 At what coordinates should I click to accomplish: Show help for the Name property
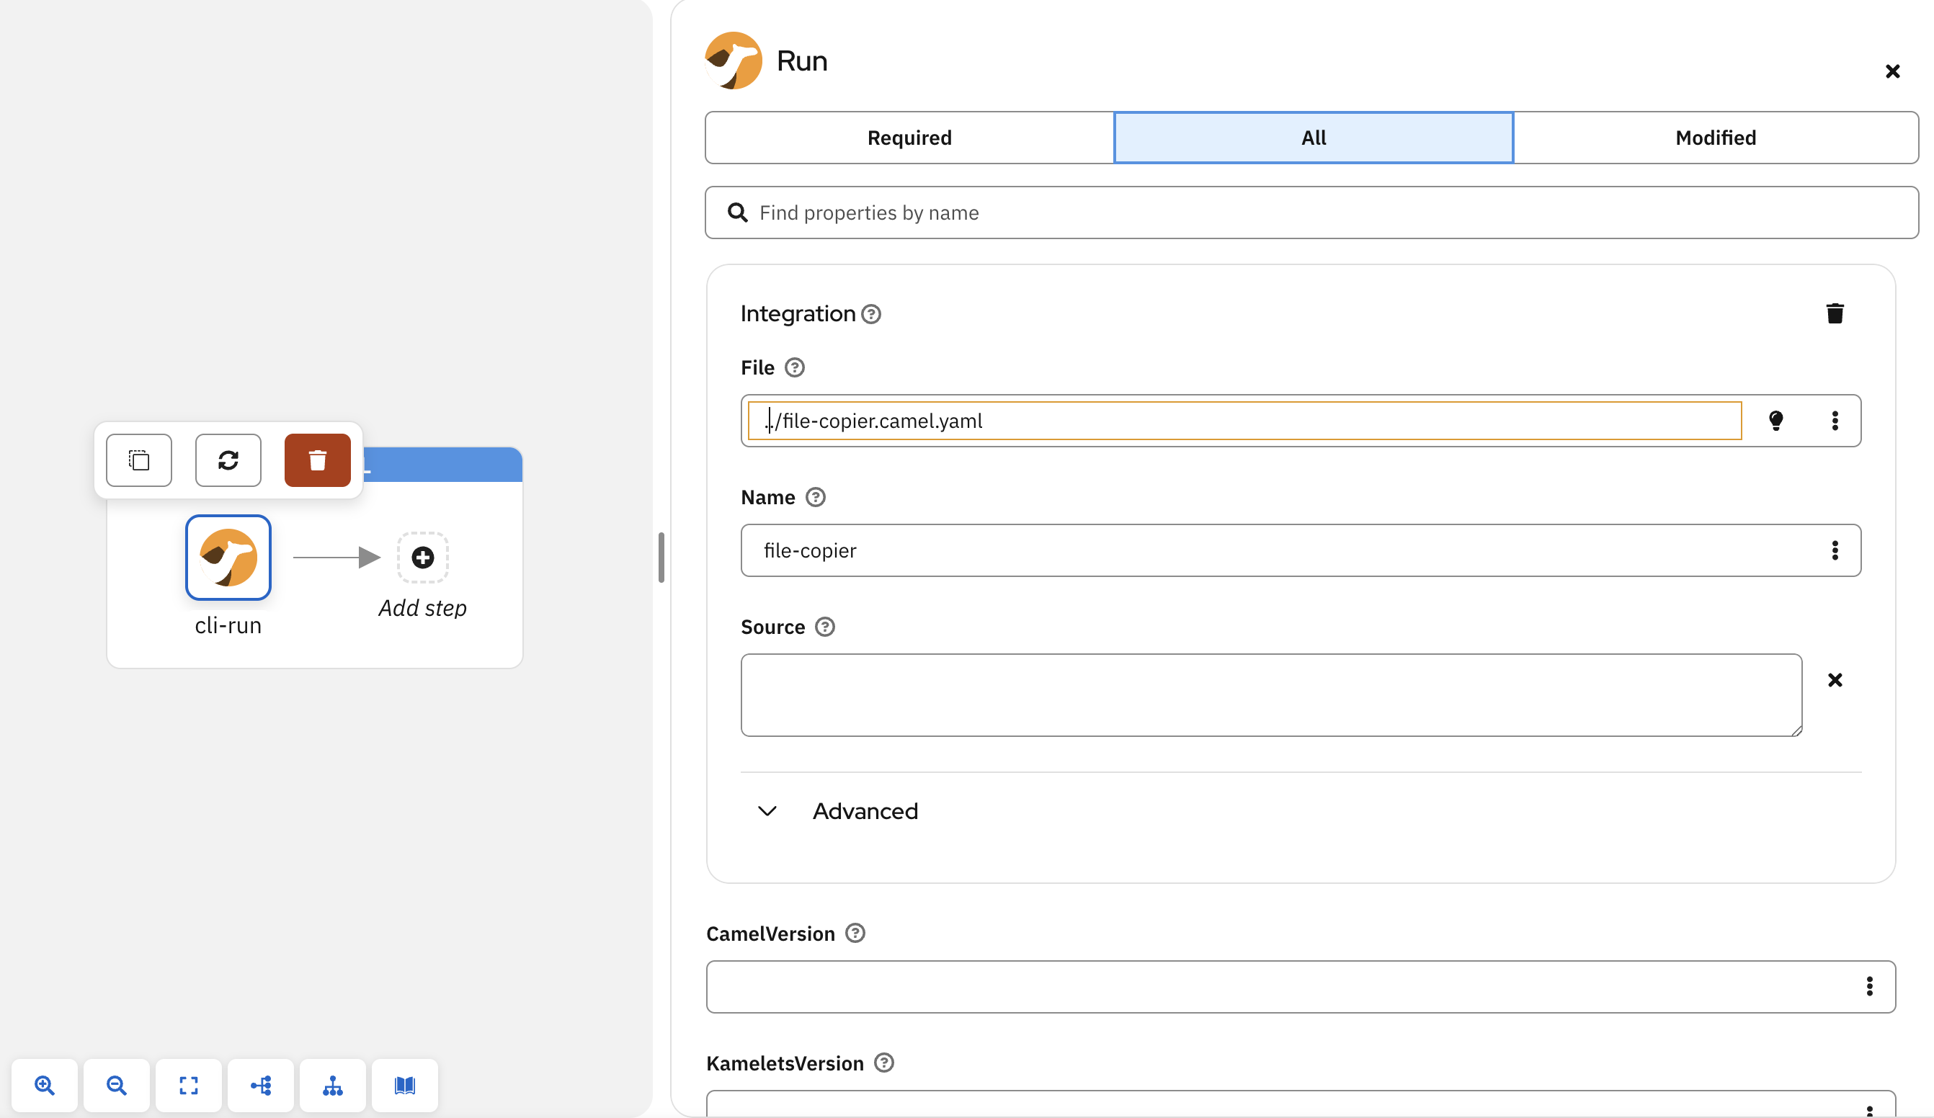815,497
